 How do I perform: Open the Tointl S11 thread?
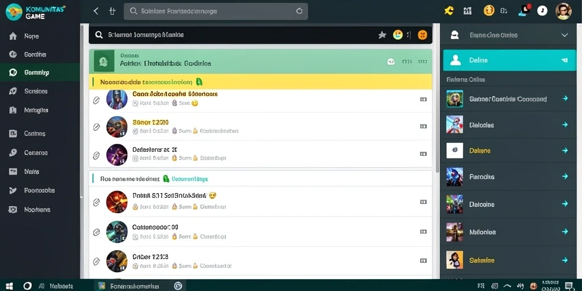[x=174, y=196]
